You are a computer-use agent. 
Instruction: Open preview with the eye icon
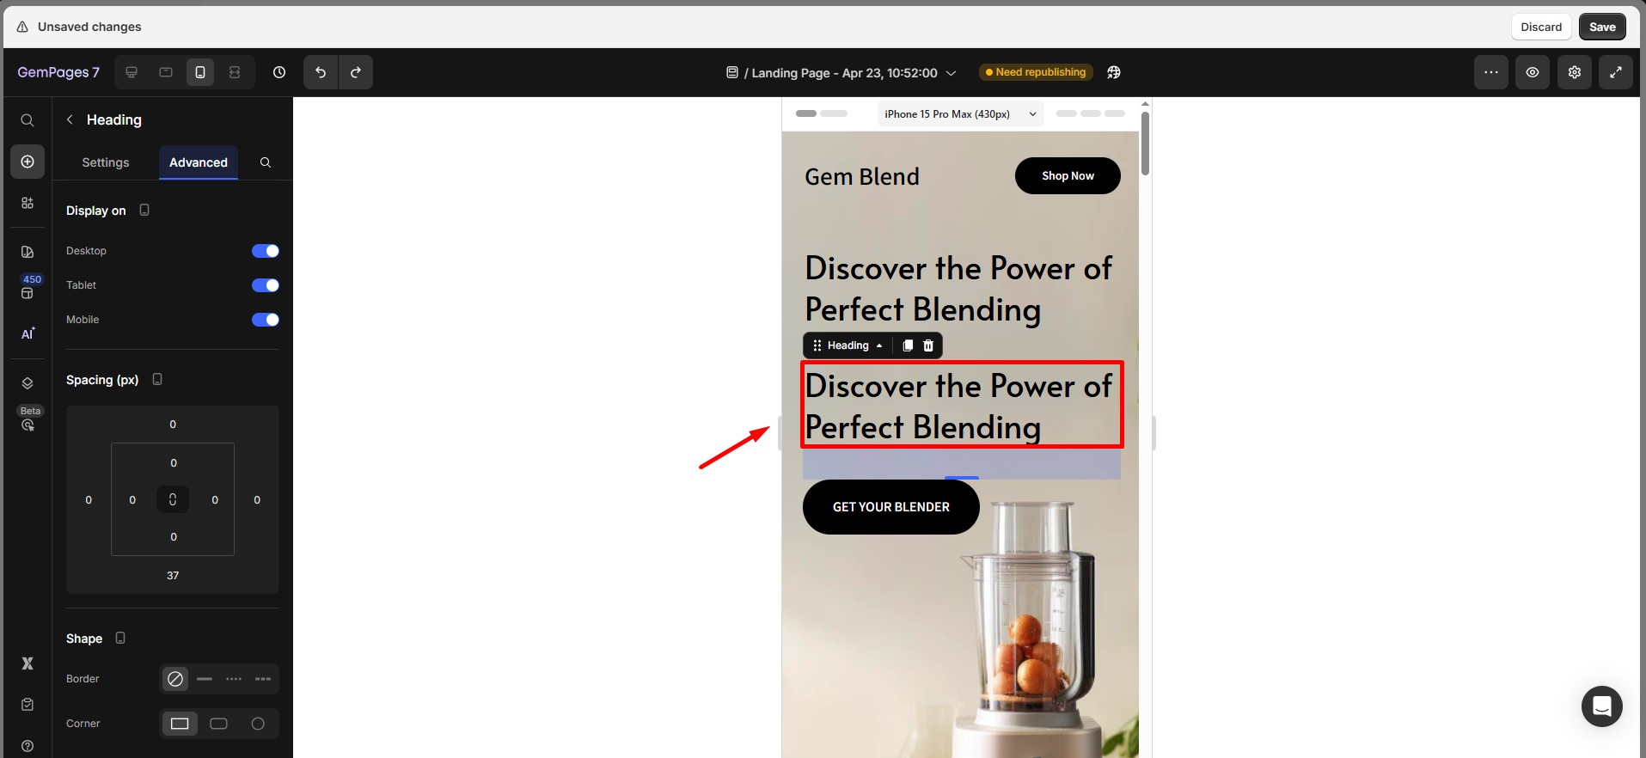pyautogui.click(x=1533, y=72)
